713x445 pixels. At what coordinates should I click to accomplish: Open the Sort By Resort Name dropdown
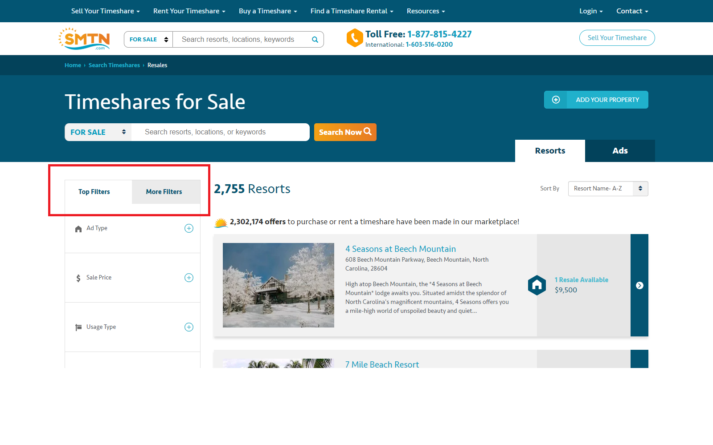608,189
